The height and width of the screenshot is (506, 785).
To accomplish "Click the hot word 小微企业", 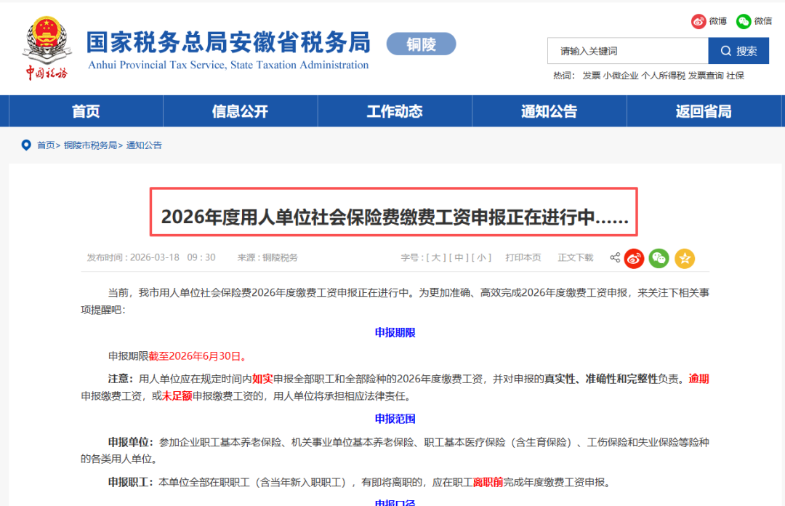I will (x=621, y=76).
